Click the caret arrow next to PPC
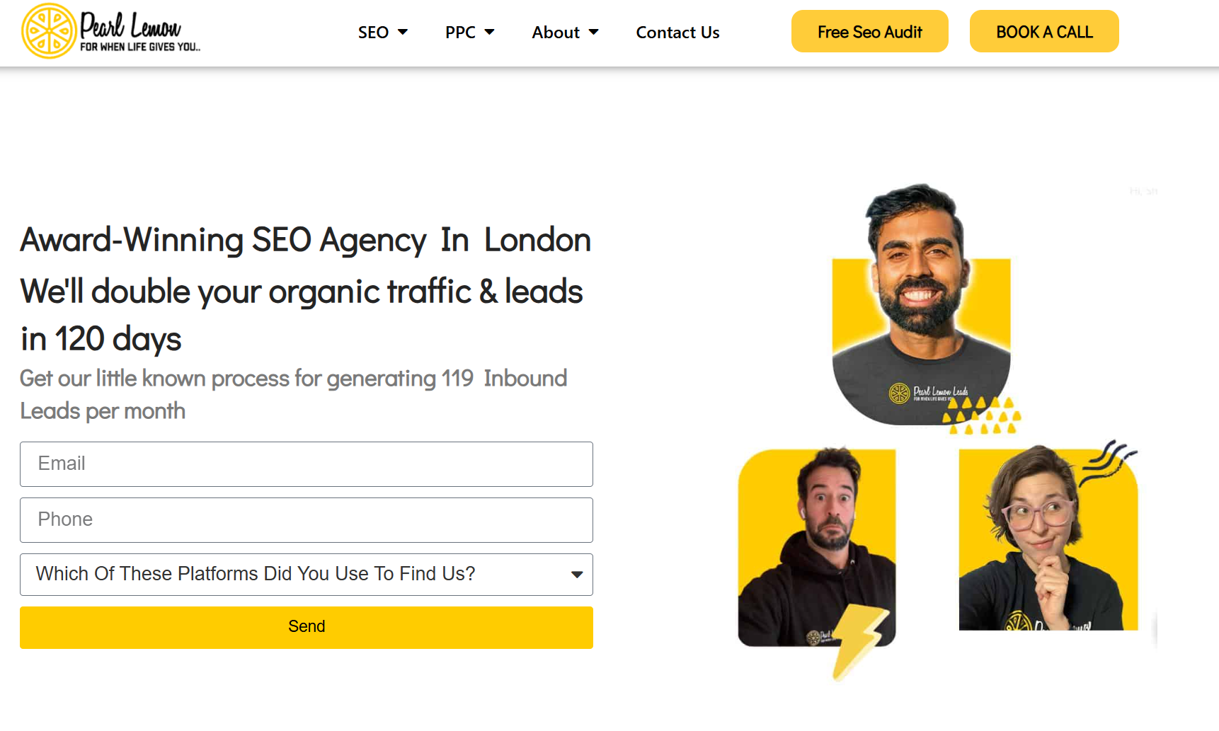 [x=489, y=32]
